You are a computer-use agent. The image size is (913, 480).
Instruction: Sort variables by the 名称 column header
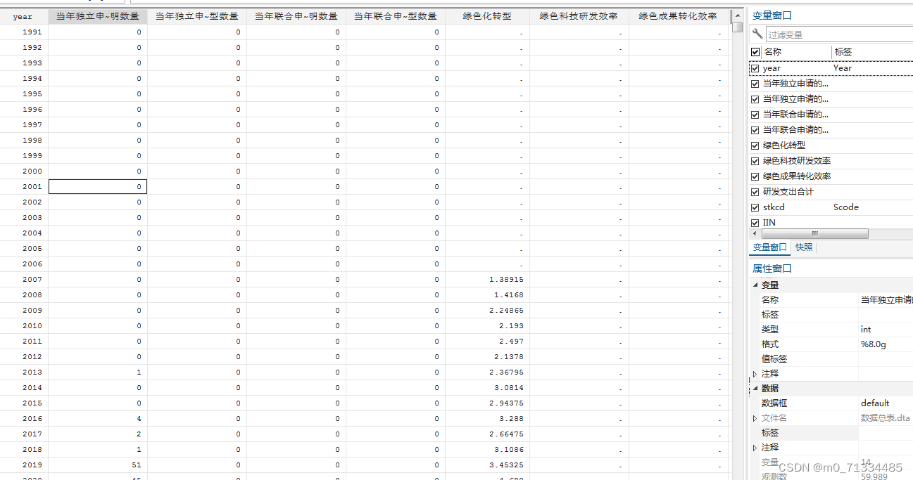pos(772,52)
